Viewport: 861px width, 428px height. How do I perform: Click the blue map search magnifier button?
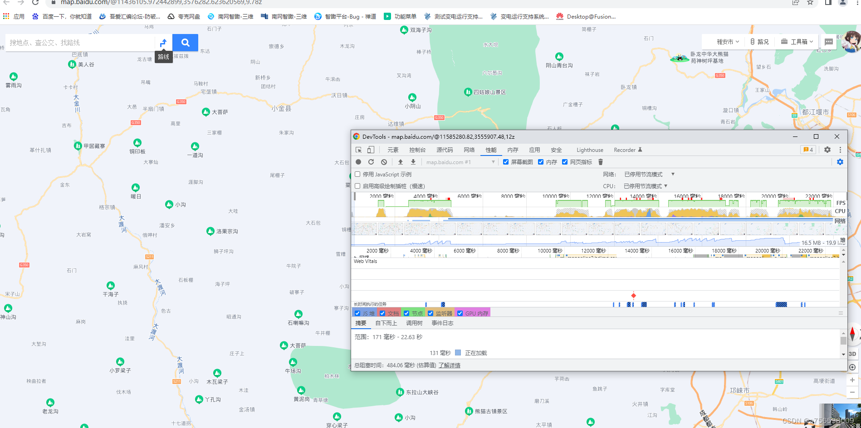(x=185, y=43)
